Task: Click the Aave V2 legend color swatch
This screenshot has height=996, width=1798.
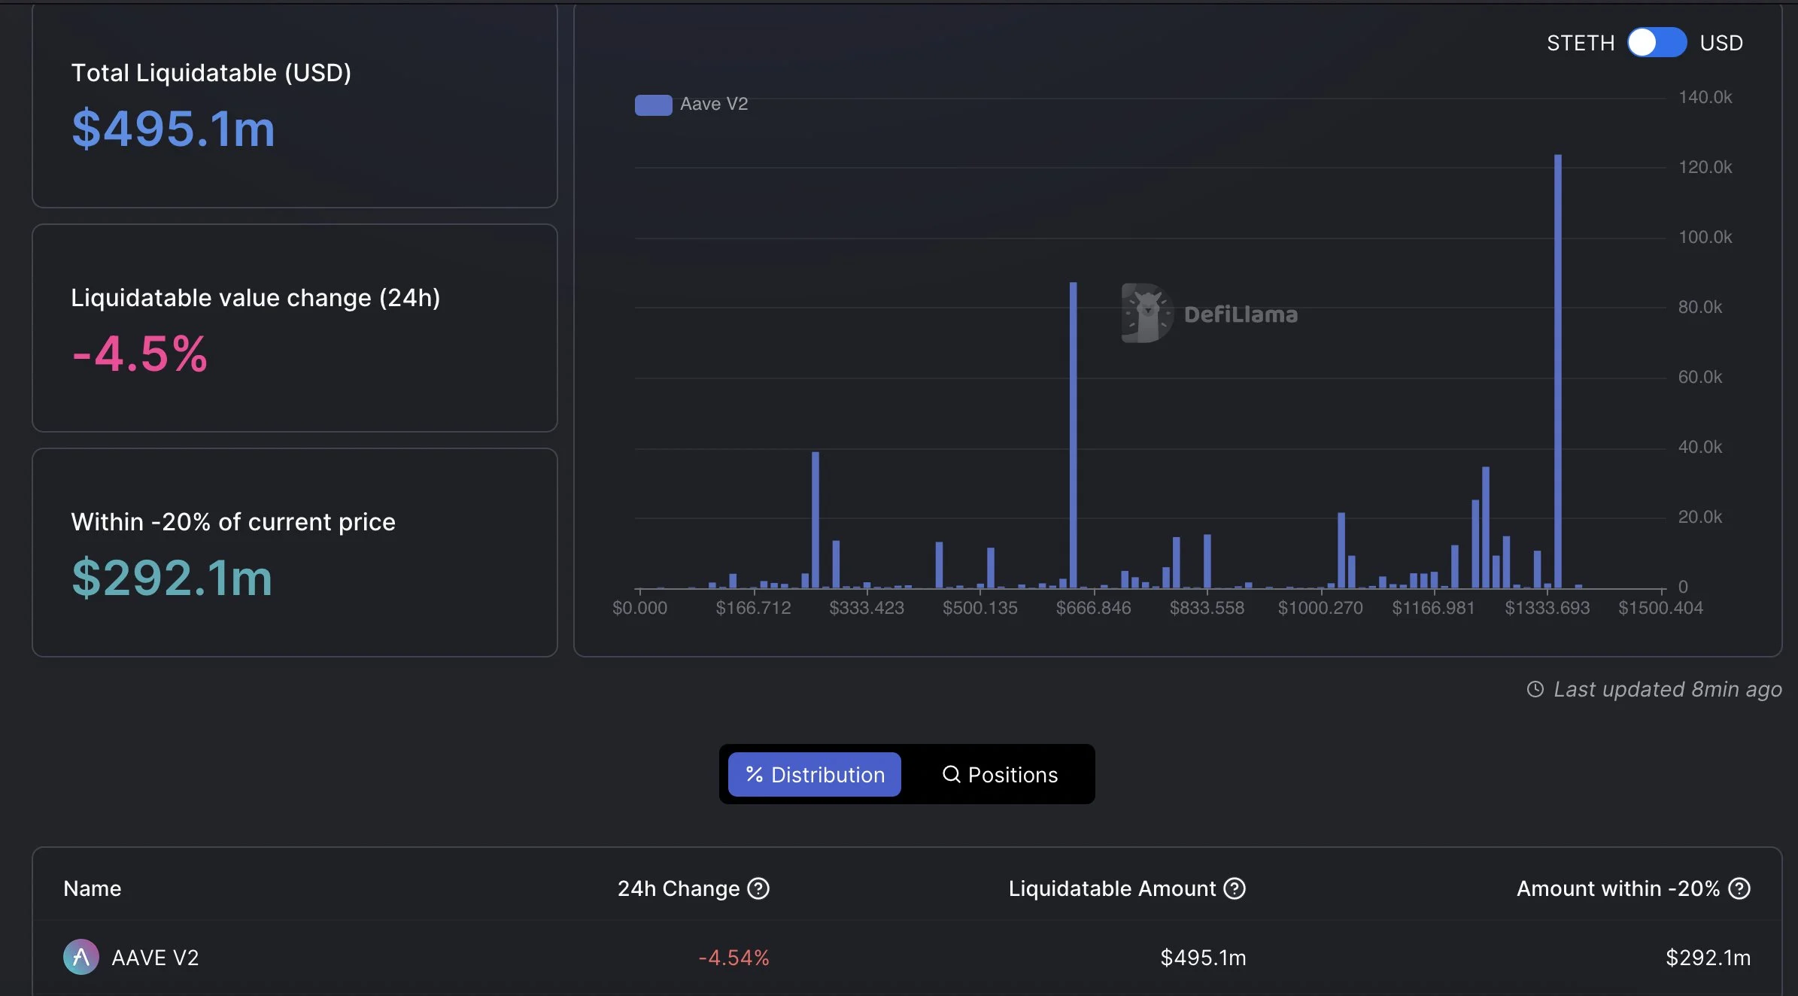Action: pos(653,105)
